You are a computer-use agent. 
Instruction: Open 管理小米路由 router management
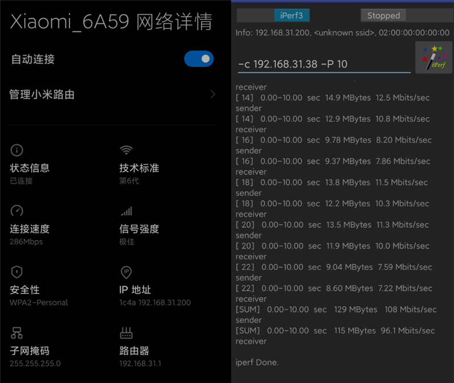[112, 95]
